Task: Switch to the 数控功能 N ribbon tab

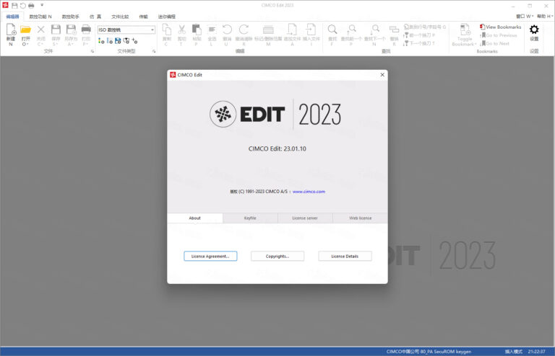Action: (40, 17)
